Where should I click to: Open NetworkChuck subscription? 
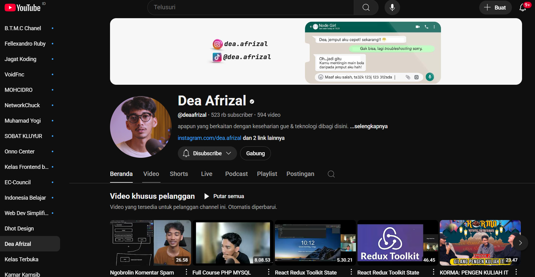tap(30, 105)
